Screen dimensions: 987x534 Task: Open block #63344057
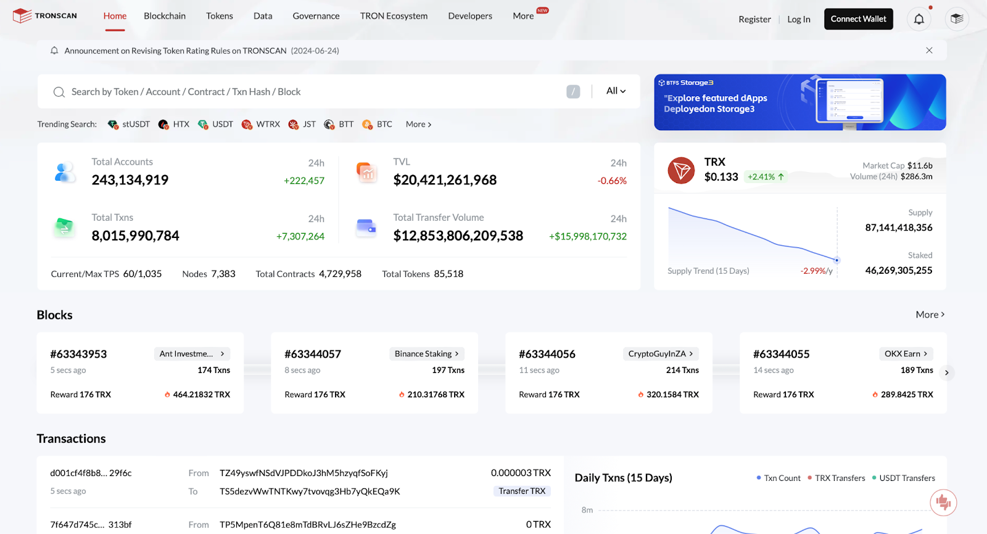313,354
